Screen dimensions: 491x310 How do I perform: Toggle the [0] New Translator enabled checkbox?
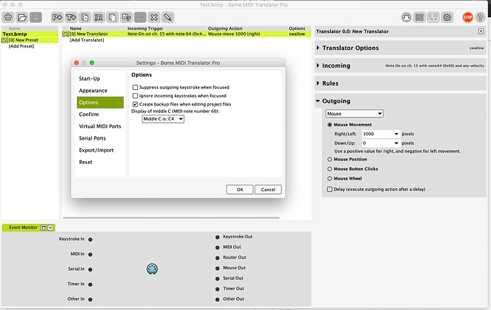click(65, 34)
